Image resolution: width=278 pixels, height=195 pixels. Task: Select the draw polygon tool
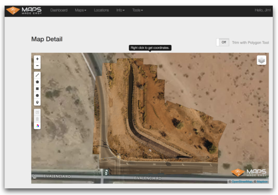(37, 82)
